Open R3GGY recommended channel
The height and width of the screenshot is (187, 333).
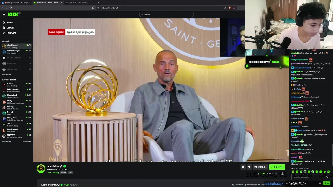pyautogui.click(x=17, y=84)
